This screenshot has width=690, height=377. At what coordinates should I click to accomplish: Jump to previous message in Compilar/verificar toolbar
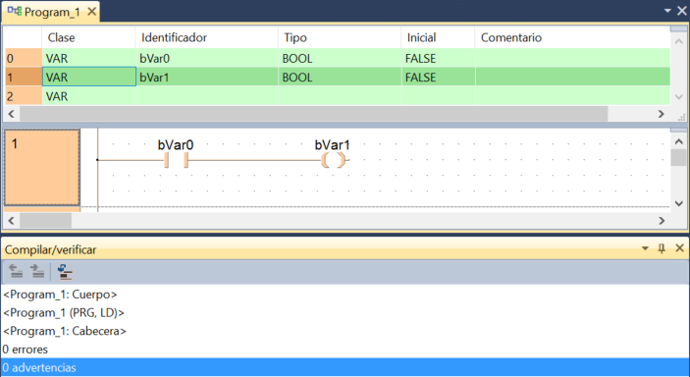(16, 271)
